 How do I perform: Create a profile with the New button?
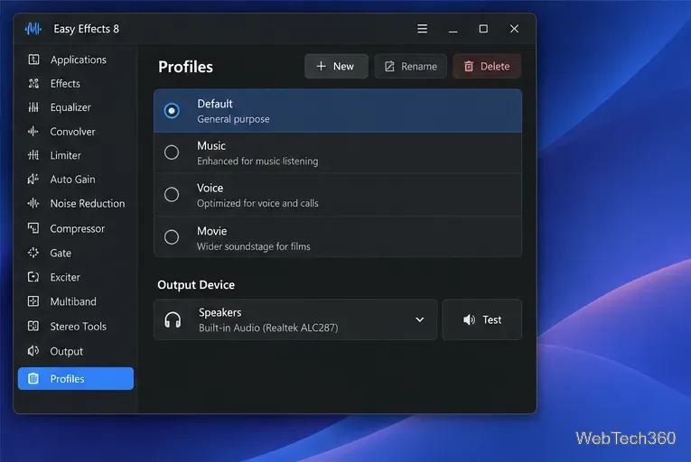click(x=336, y=66)
